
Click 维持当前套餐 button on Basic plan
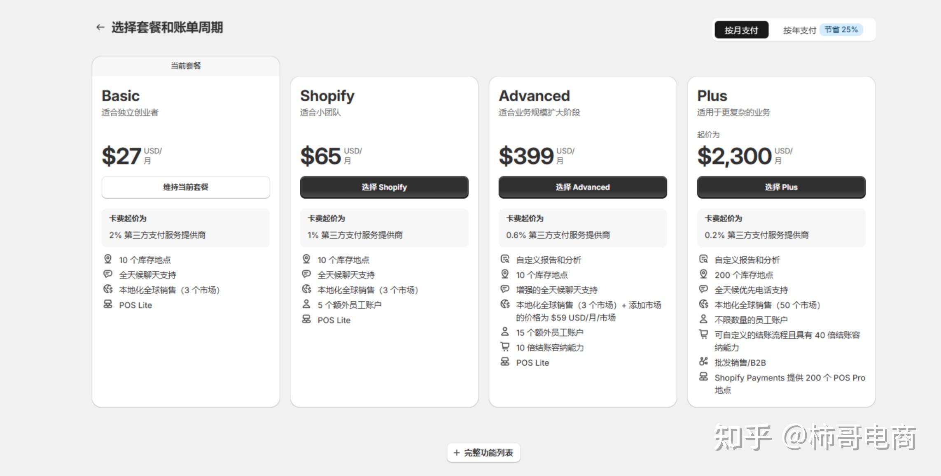coord(186,187)
